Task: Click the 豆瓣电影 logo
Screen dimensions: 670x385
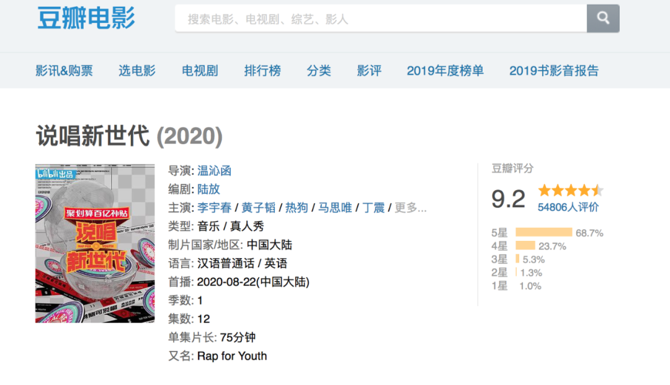Action: (86, 18)
